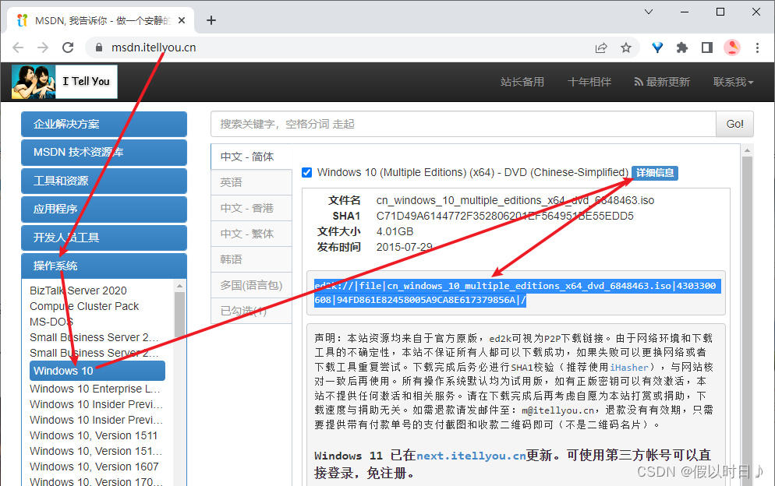This screenshot has height=486, width=775.
Task: Uncheck the Windows 10 Multiple Editions x64 checkbox
Action: click(307, 172)
